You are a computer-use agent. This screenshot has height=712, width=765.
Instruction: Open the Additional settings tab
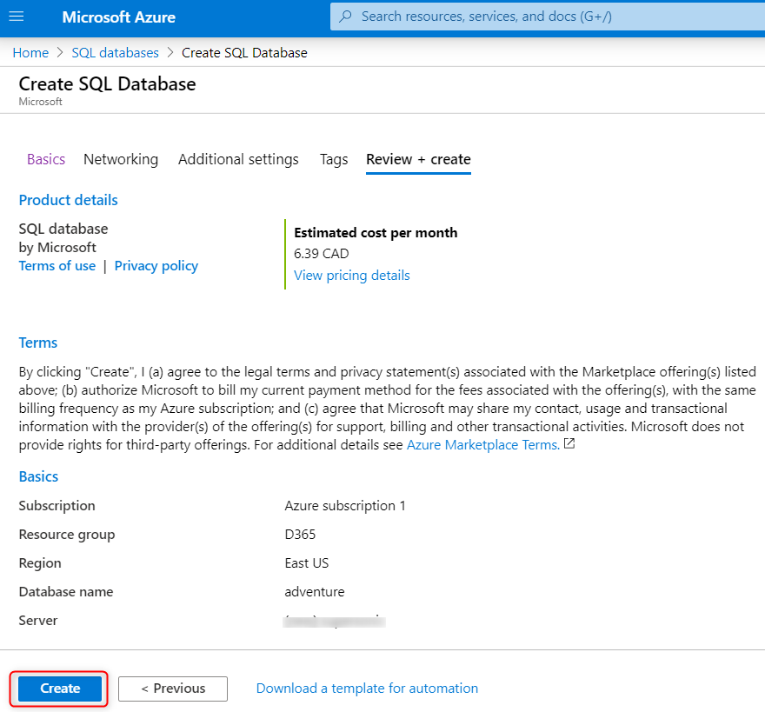pos(238,159)
